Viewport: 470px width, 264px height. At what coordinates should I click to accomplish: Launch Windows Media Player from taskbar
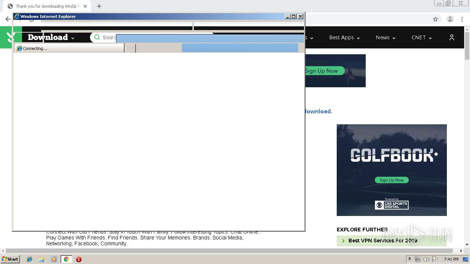point(54,259)
